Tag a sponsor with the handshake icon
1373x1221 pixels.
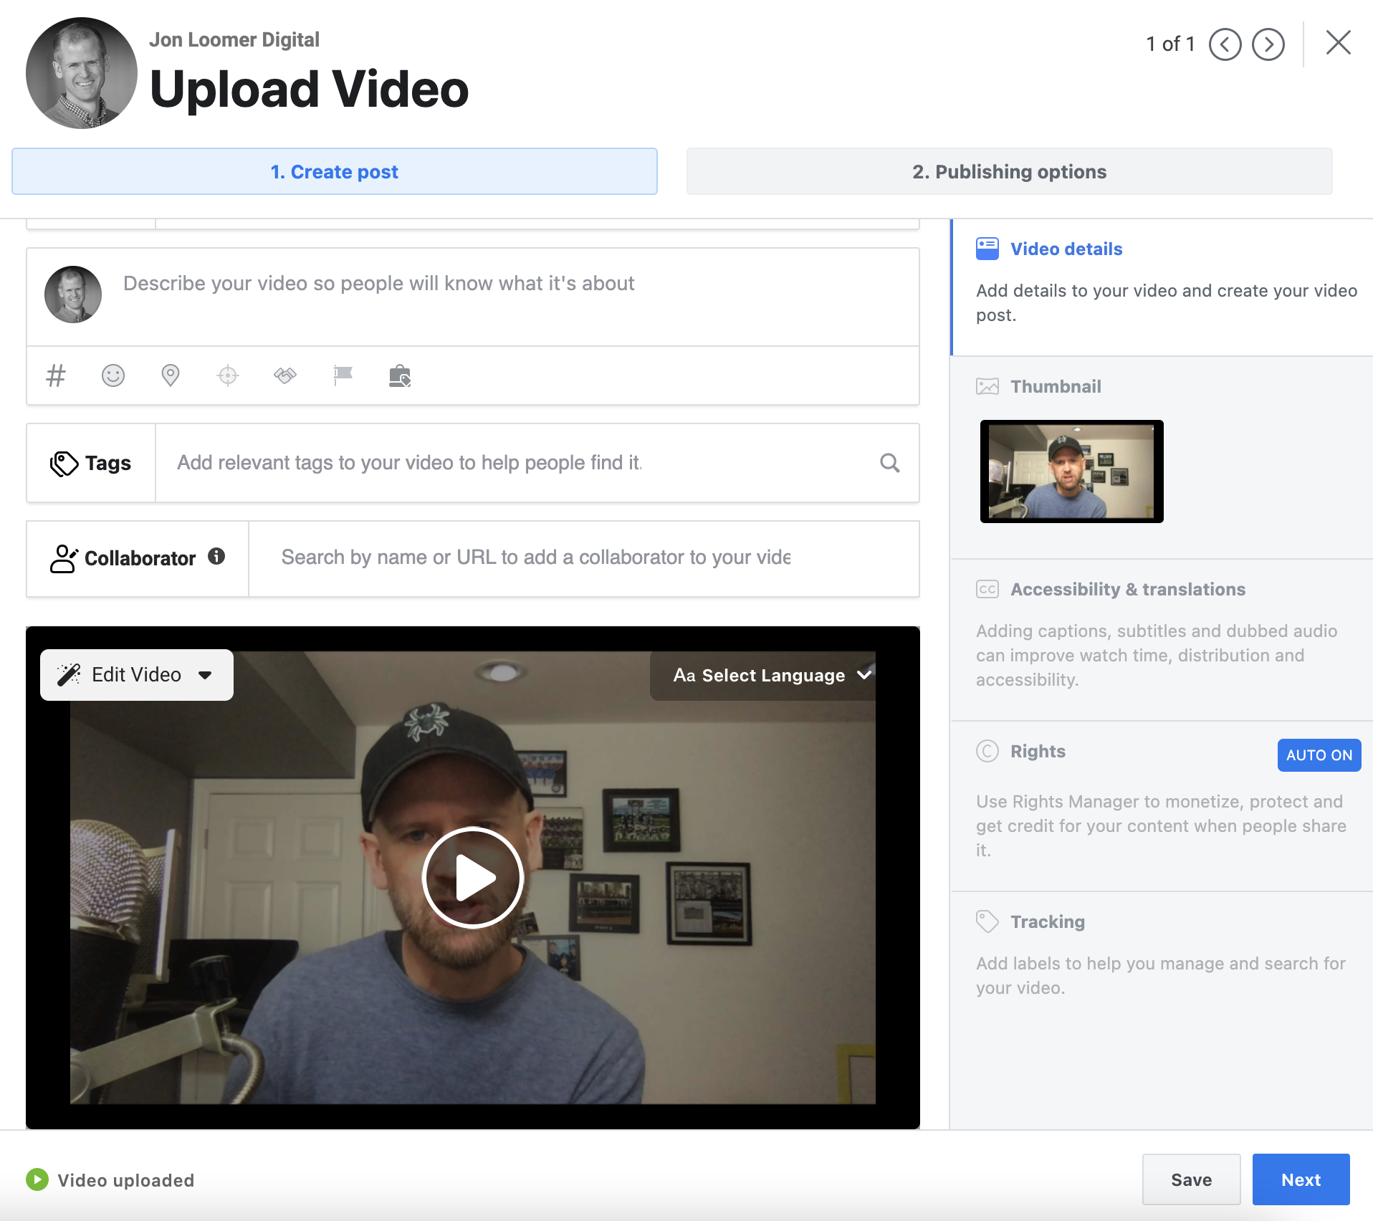click(x=285, y=375)
